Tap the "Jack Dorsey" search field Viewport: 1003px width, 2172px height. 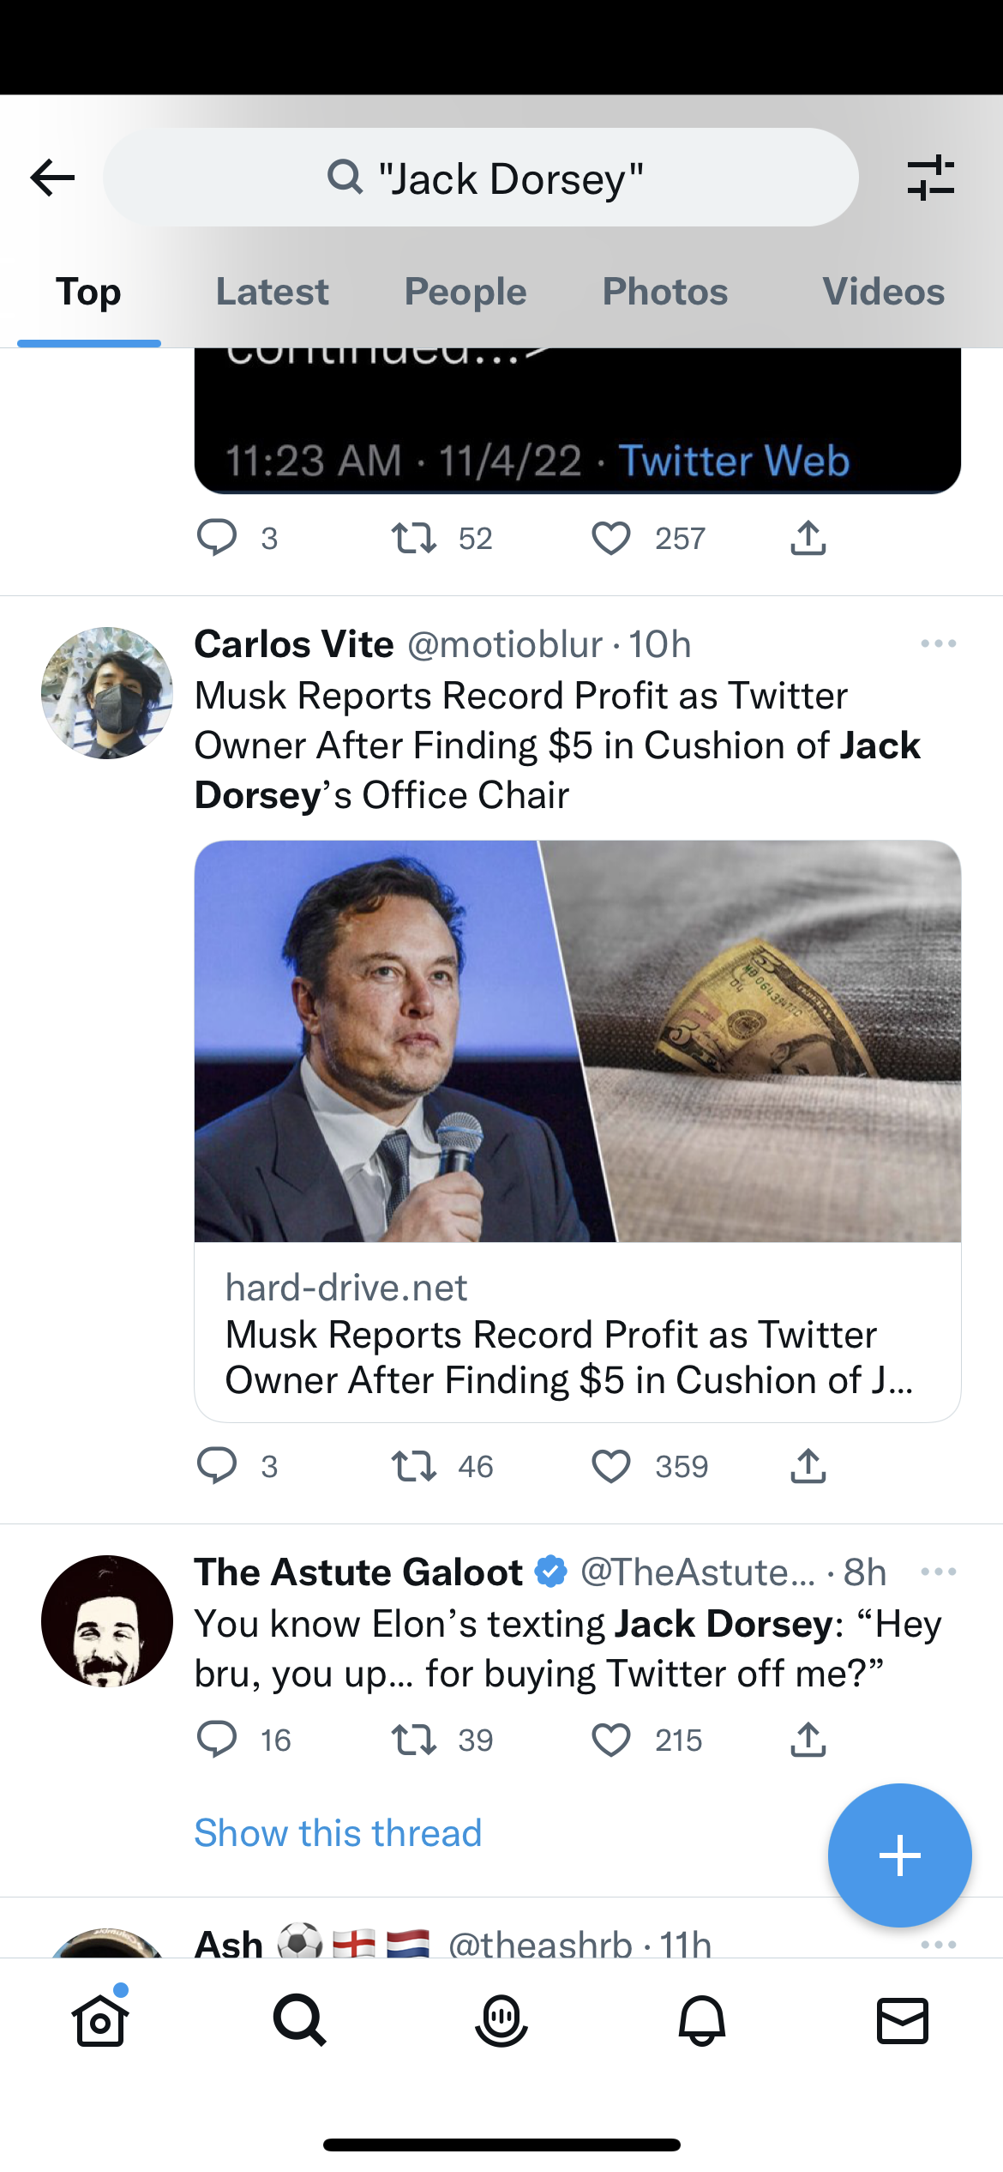481,178
